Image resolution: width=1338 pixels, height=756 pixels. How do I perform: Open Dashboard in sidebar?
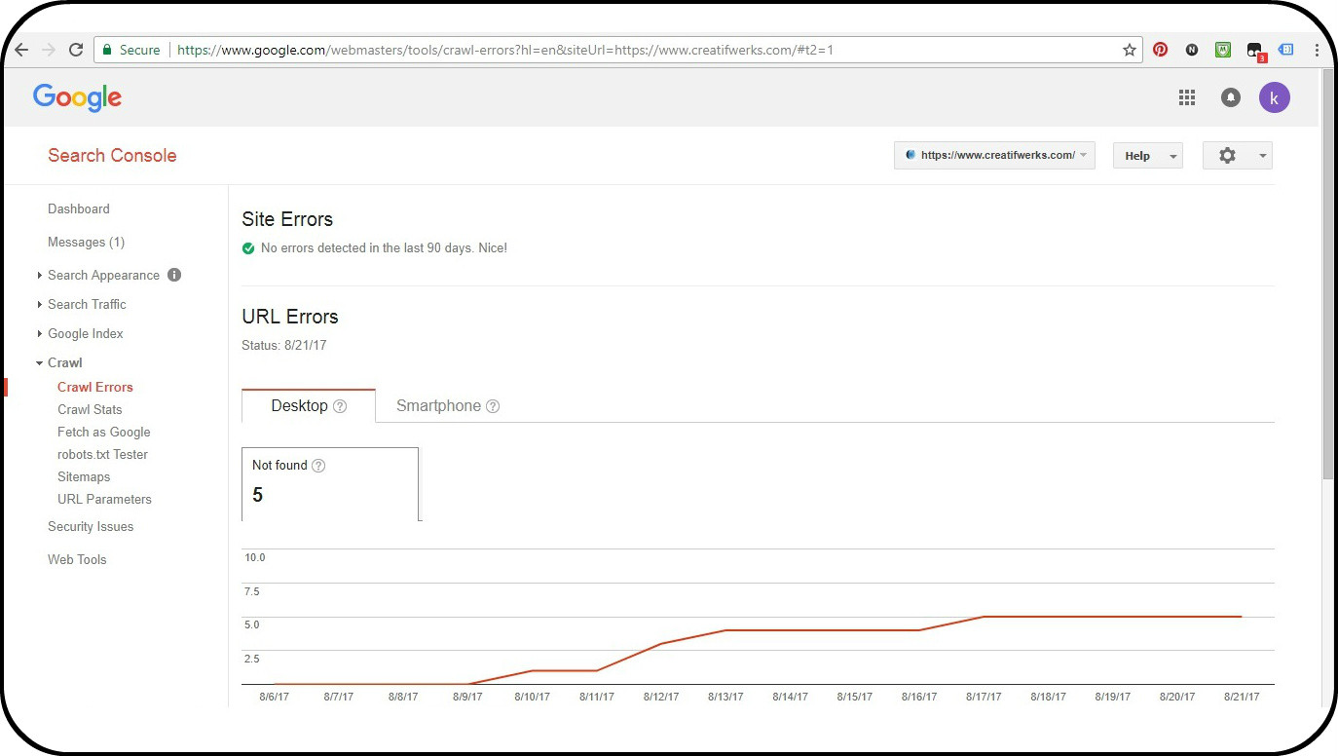pyautogui.click(x=79, y=209)
